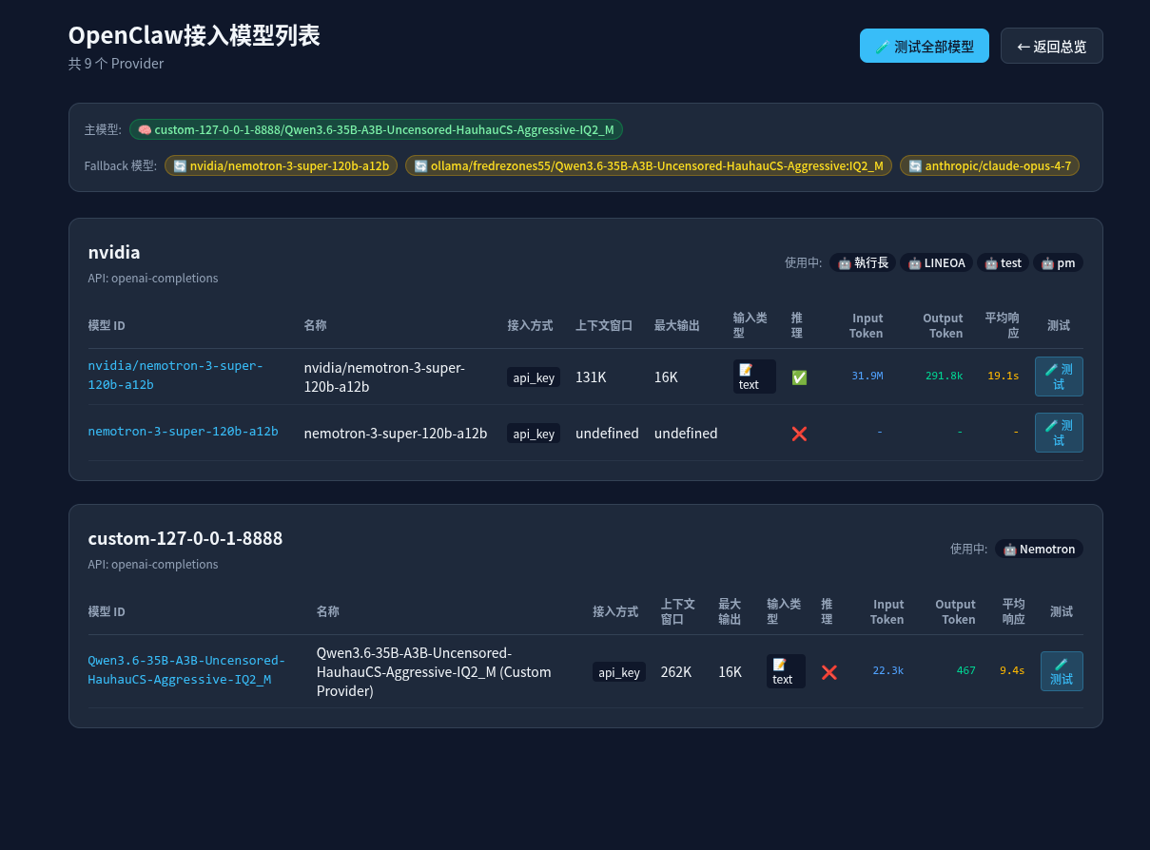The width and height of the screenshot is (1150, 850).
Task: Test the nvidia/nemotron-3-super-120b-a12b model
Action: [x=1059, y=377]
